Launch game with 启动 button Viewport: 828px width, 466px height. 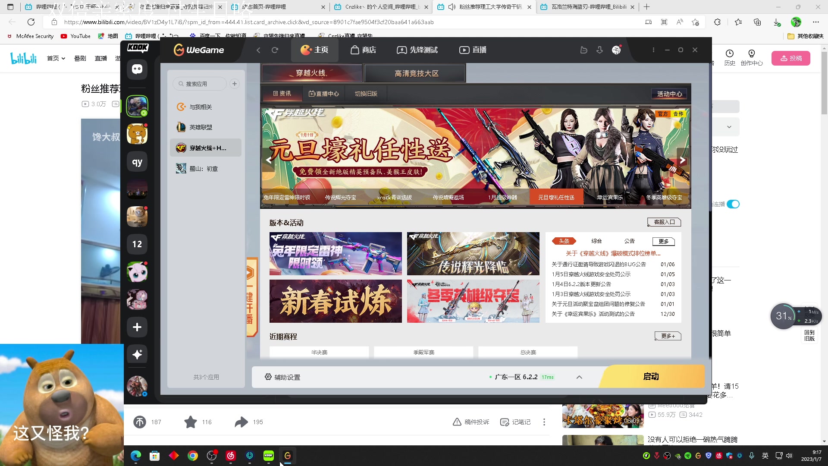[x=652, y=377]
